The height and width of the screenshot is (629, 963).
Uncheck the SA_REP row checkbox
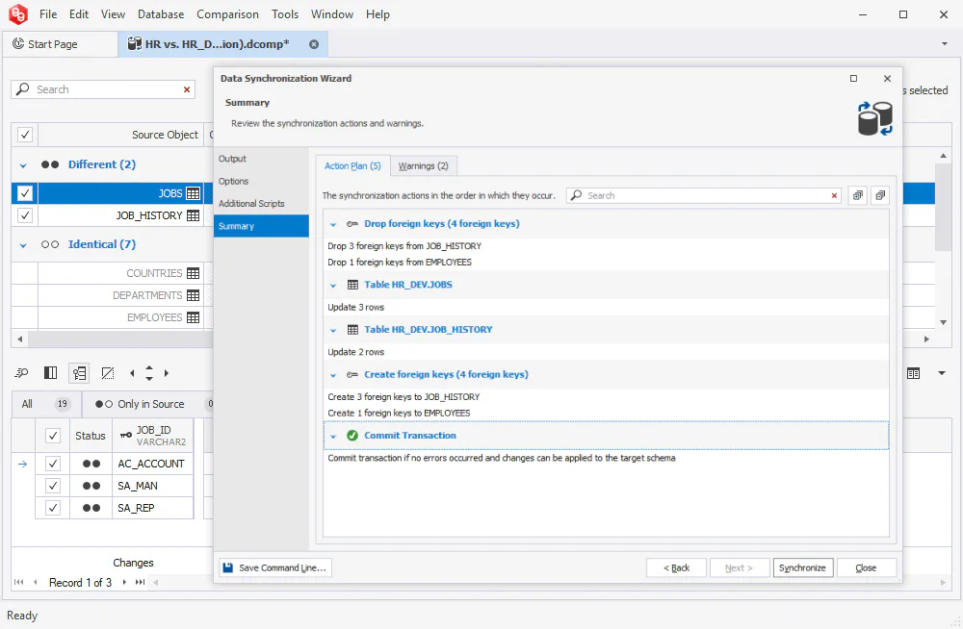(53, 508)
